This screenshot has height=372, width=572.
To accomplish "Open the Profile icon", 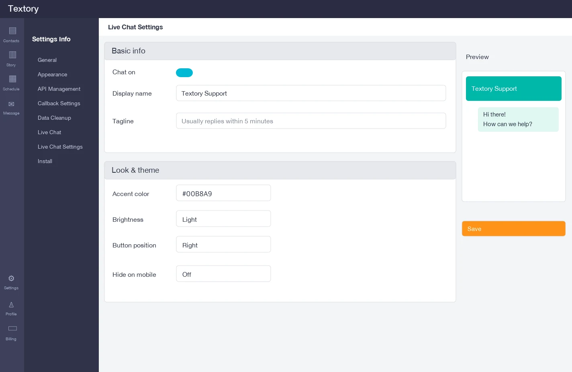I will point(11,305).
